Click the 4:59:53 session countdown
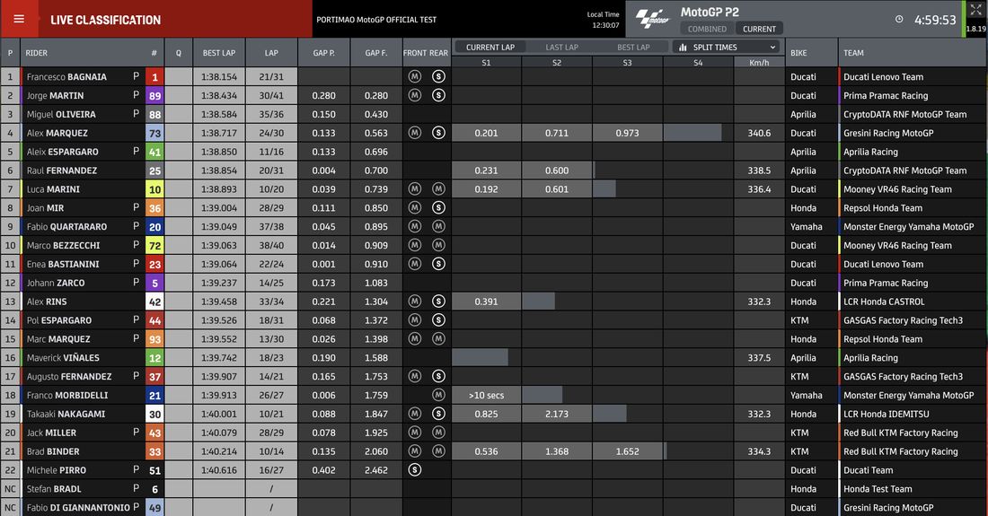Viewport: 988px width, 516px height. coord(935,20)
